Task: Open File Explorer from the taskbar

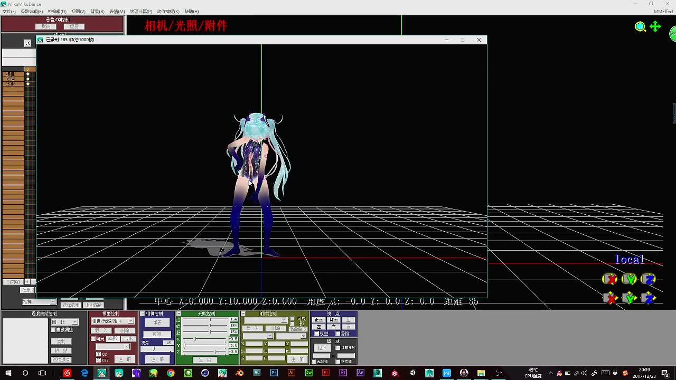Action: (x=481, y=373)
